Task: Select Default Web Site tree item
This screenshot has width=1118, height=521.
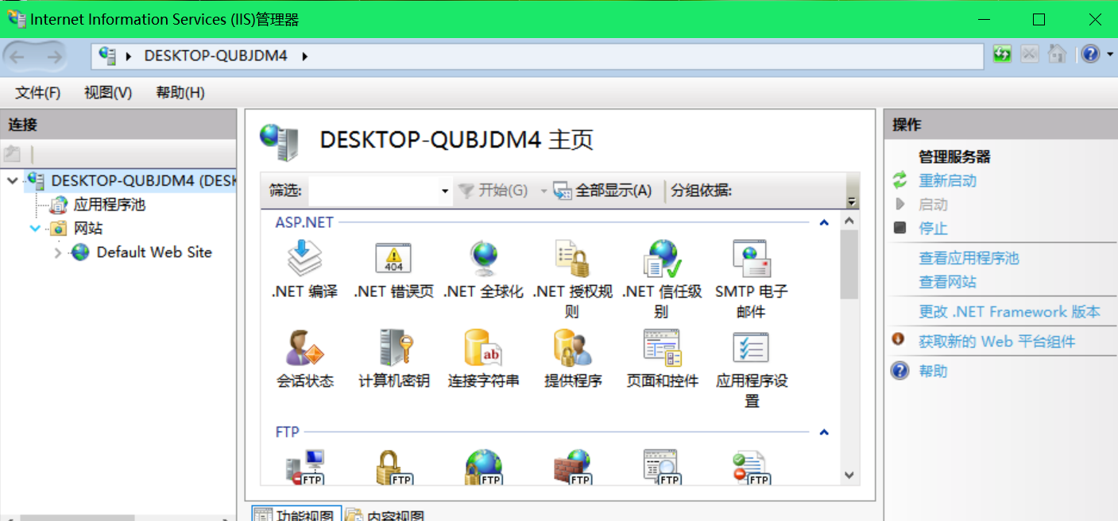Action: [x=154, y=253]
